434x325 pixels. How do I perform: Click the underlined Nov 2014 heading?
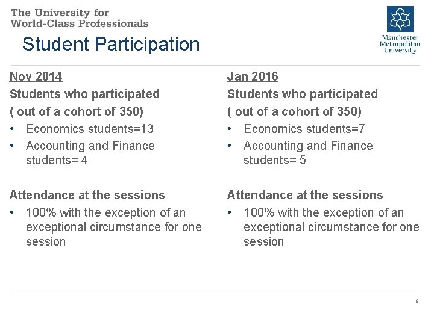[36, 76]
